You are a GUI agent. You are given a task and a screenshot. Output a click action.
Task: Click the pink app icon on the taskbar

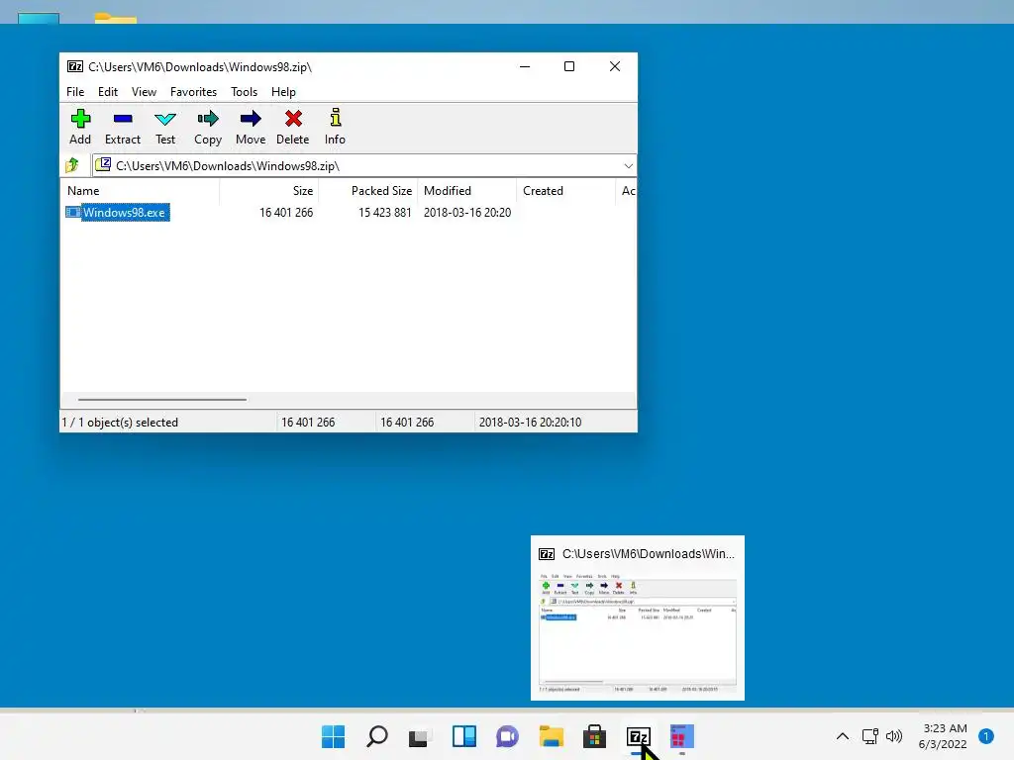pyautogui.click(x=681, y=736)
